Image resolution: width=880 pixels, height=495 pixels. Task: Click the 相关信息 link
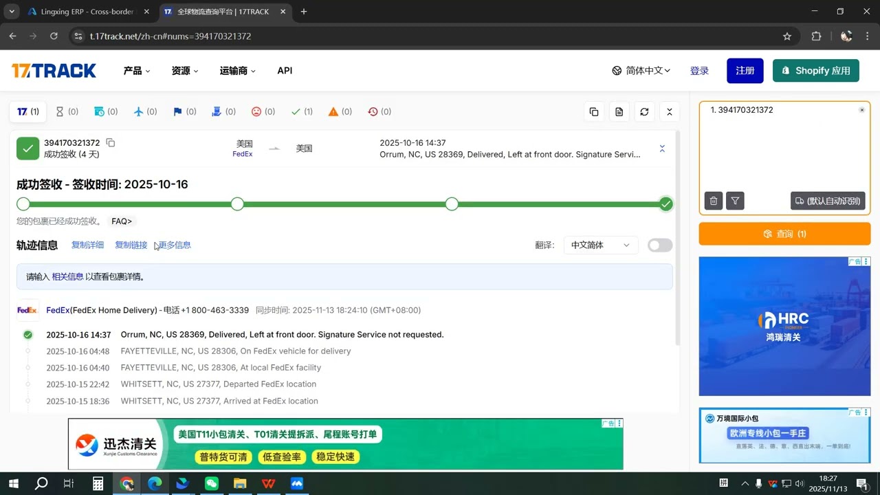(67, 276)
